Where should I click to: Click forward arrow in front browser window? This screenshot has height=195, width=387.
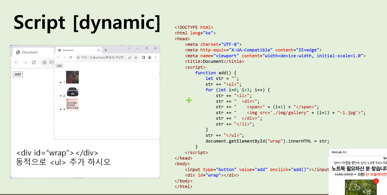tap(64, 57)
